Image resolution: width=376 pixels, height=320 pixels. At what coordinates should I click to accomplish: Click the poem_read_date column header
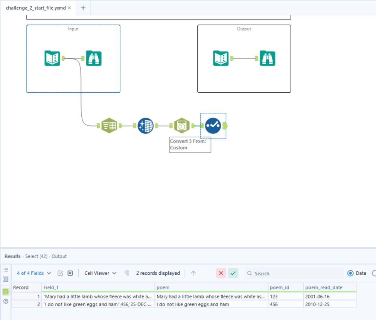tap(330, 288)
